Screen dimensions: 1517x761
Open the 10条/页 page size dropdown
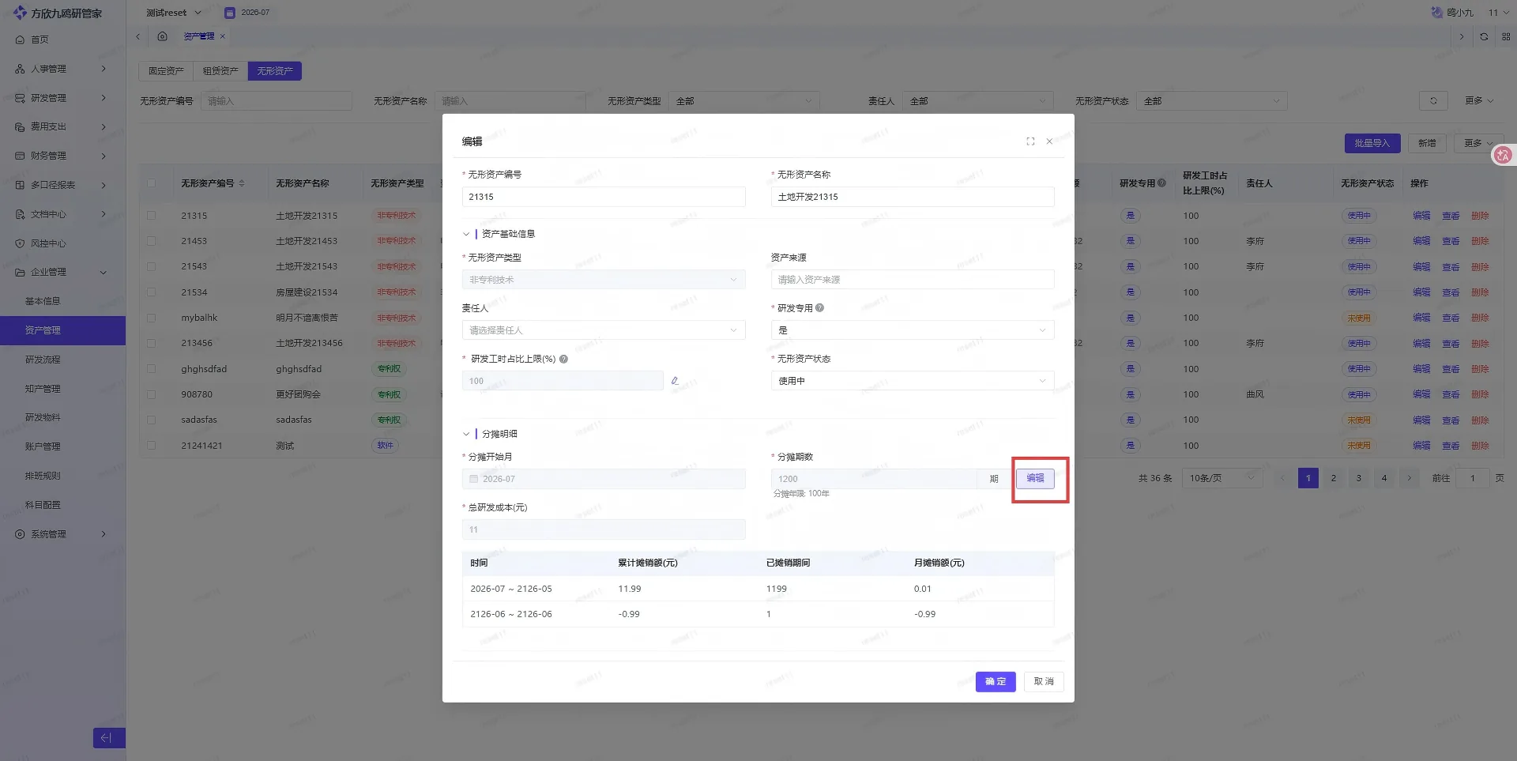point(1222,478)
